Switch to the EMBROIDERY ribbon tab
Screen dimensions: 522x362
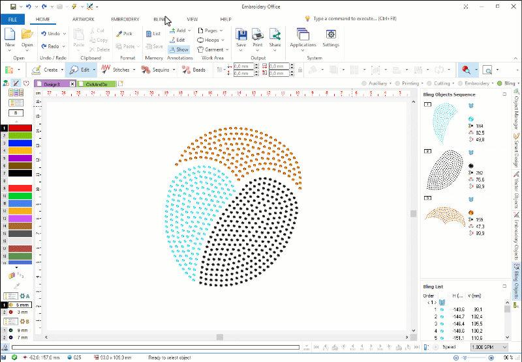click(125, 20)
